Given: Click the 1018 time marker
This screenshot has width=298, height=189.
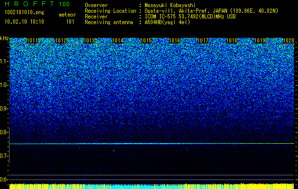Looking at the screenshot, I should [232, 41].
